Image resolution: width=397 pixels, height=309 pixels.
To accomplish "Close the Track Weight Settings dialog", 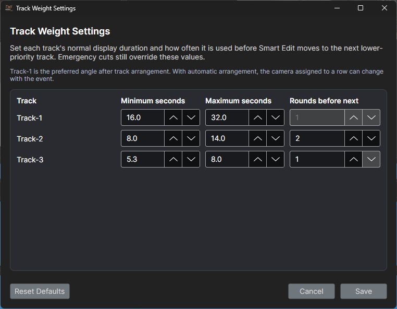I will pos(384,8).
